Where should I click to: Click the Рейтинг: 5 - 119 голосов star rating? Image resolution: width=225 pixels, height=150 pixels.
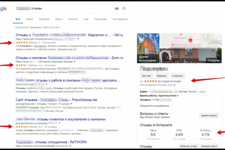tap(35, 42)
